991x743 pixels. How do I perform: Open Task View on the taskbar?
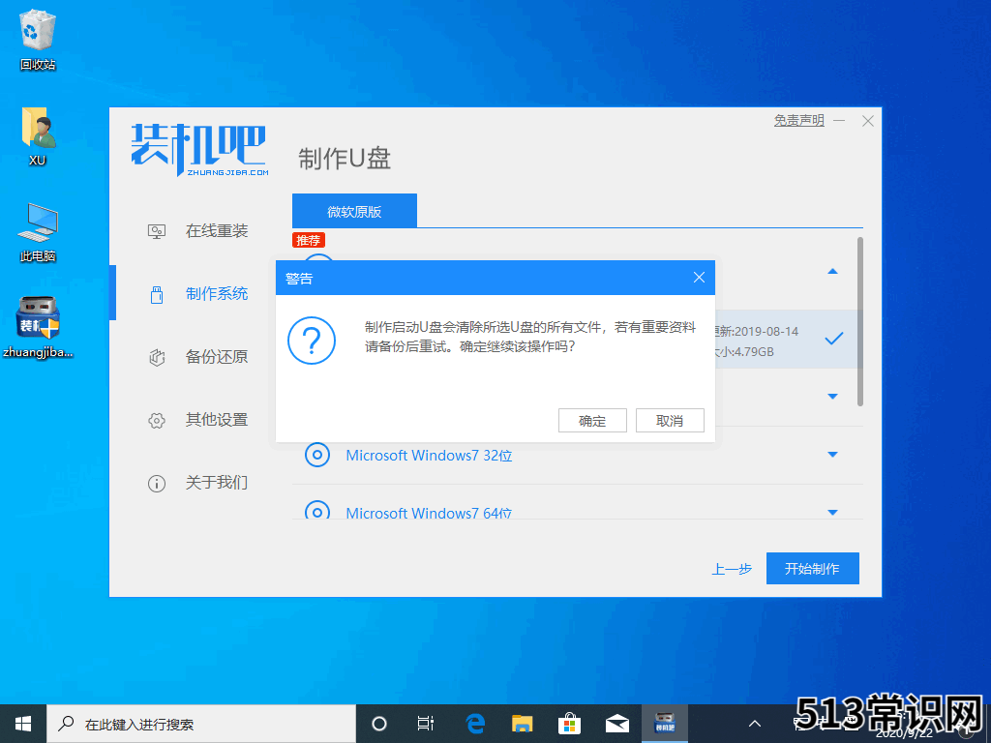click(x=426, y=724)
